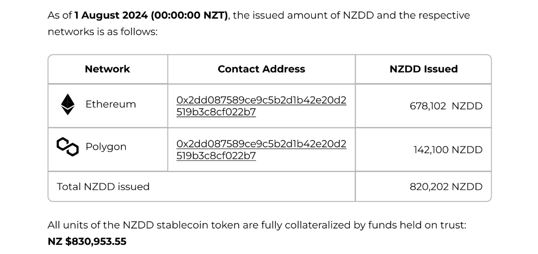Click the 678,102 NZDD issued value
The width and height of the screenshot is (538, 254).
point(446,106)
